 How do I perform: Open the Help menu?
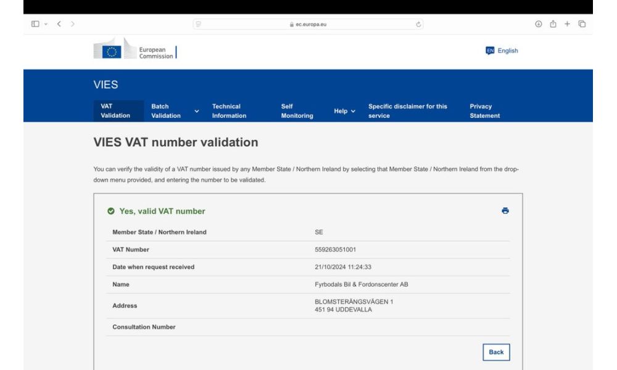(x=341, y=111)
